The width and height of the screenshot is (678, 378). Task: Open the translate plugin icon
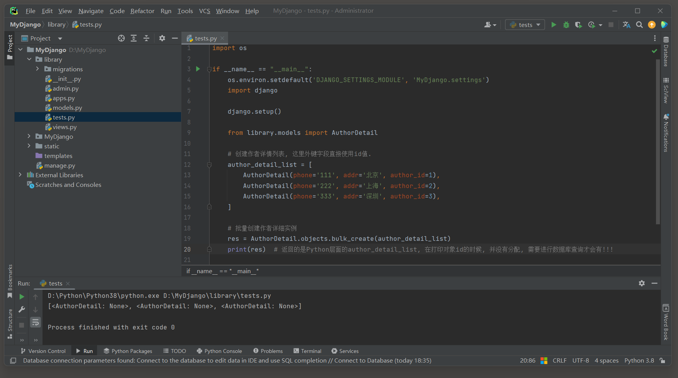click(x=627, y=25)
